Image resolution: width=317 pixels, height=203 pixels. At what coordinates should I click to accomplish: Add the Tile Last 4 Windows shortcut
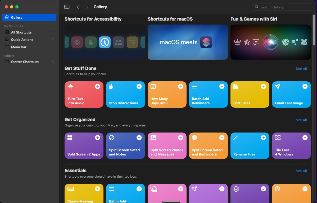click(x=305, y=138)
